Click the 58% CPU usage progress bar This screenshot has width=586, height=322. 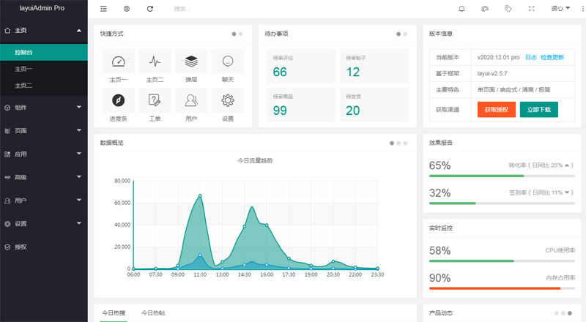pyautogui.click(x=502, y=261)
